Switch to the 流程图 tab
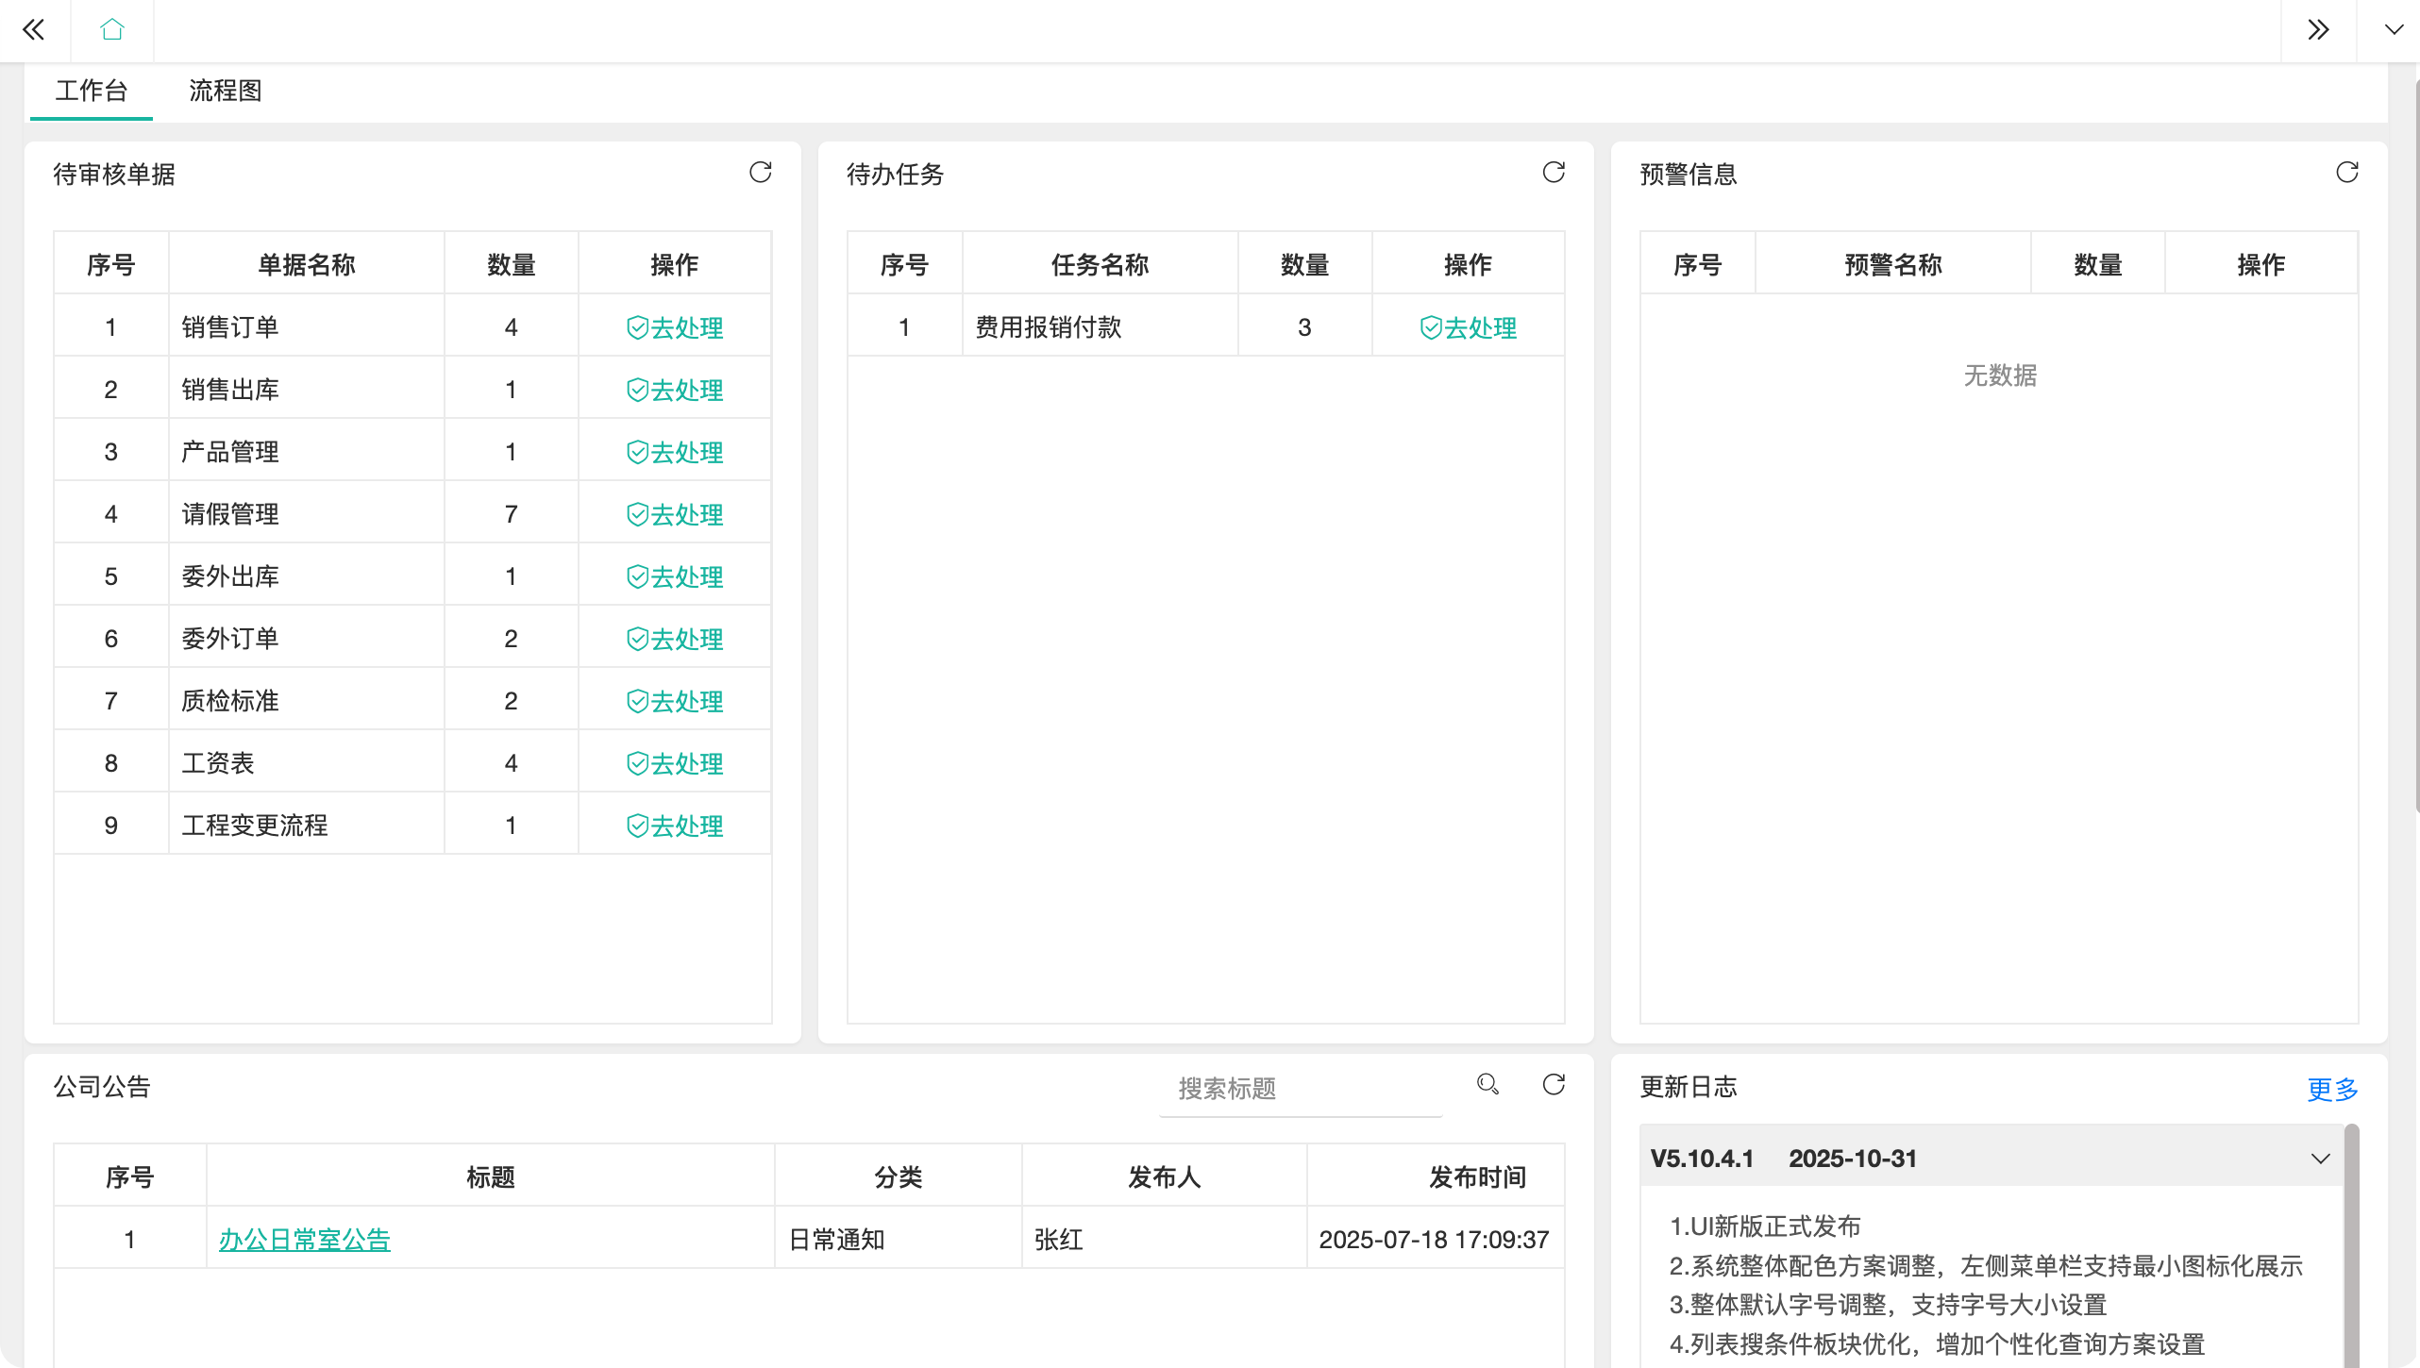This screenshot has width=2420, height=1368. click(x=225, y=92)
